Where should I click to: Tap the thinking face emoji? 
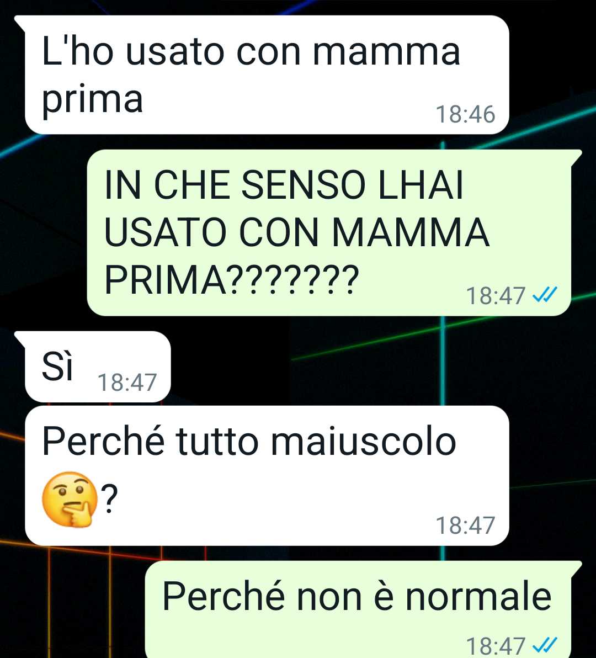[70, 499]
